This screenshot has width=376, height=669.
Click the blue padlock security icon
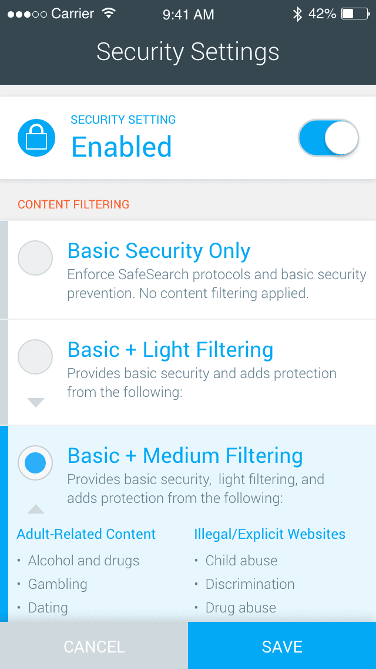tap(36, 137)
